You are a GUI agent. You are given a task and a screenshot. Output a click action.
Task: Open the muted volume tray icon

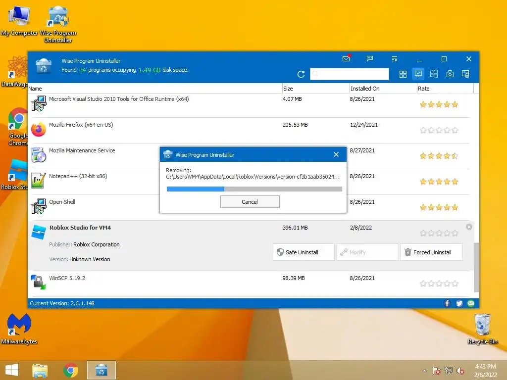(460, 371)
